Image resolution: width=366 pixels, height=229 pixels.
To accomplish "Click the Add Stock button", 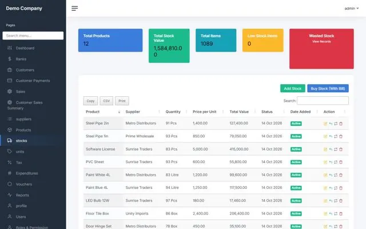I will coord(293,88).
